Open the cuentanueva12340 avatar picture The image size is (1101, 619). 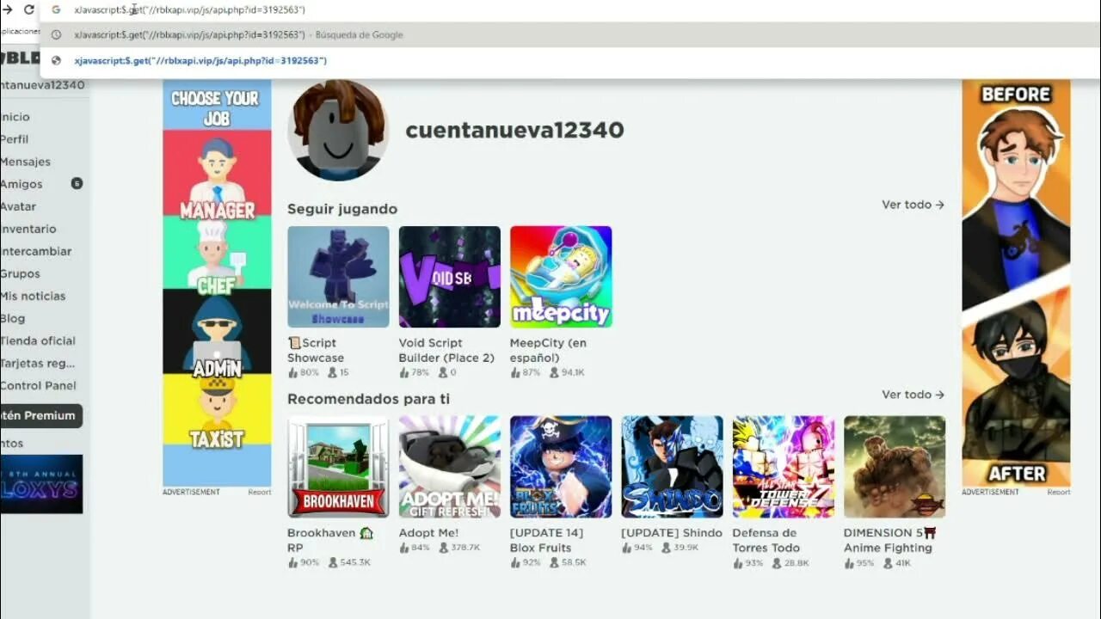[x=338, y=131]
